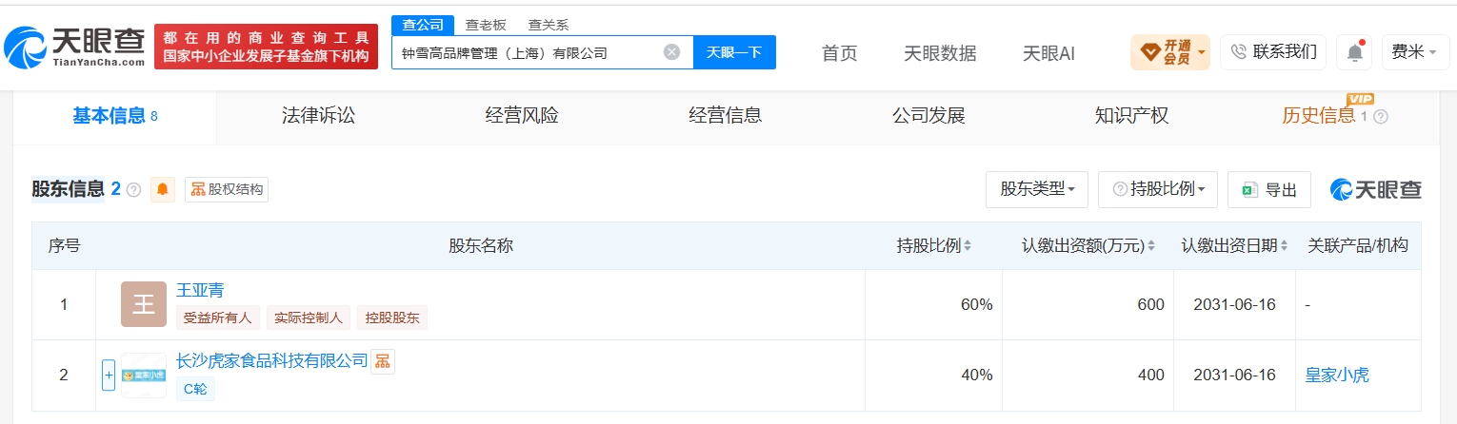Open the 开通会员 membership dropdown
This screenshot has height=424, width=1457.
pyautogui.click(x=1169, y=52)
